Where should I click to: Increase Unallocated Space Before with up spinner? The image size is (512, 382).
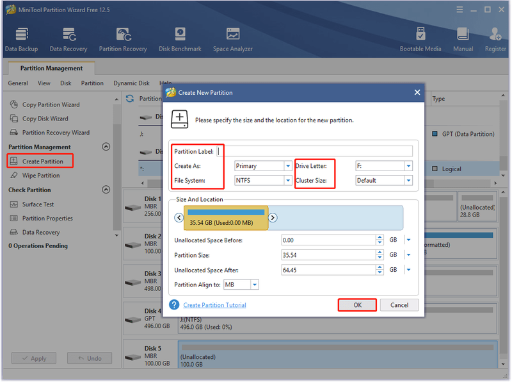click(380, 237)
